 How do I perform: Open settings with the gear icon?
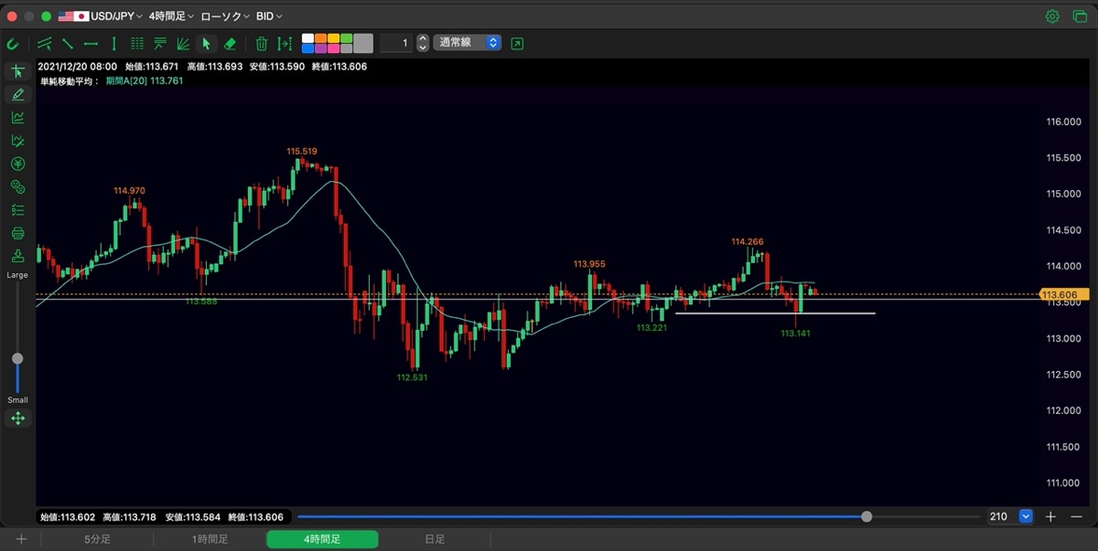1053,16
